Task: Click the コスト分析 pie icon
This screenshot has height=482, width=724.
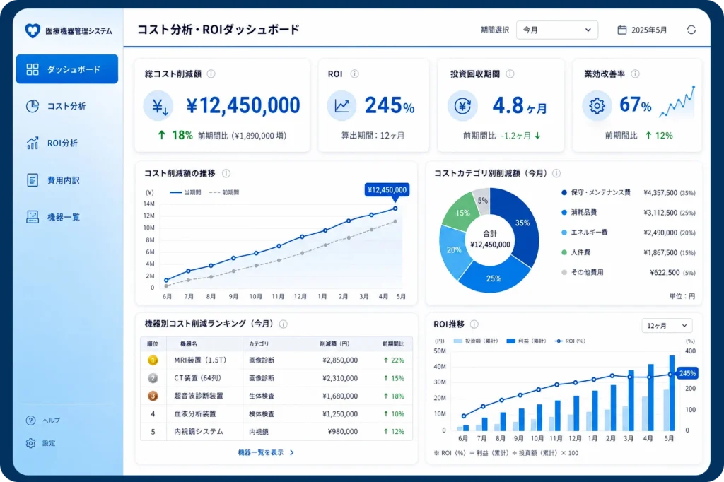Action: tap(33, 106)
